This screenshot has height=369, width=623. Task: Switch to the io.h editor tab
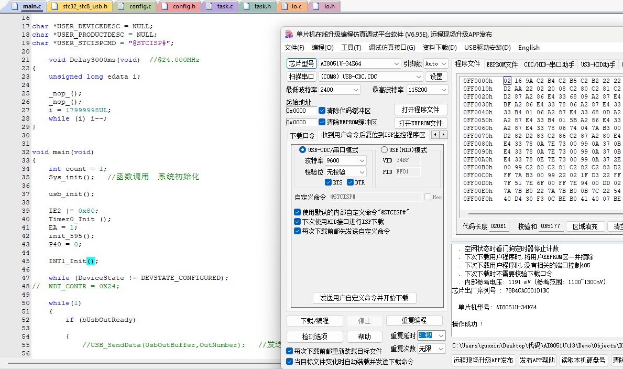[324, 6]
